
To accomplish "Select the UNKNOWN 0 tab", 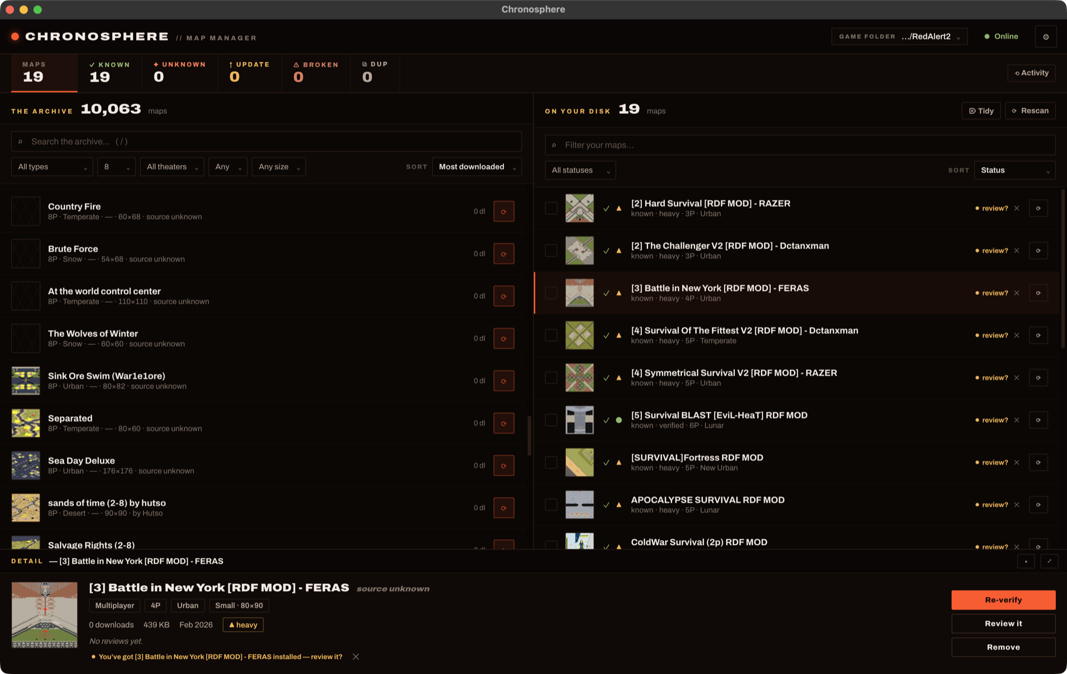I will [x=180, y=72].
